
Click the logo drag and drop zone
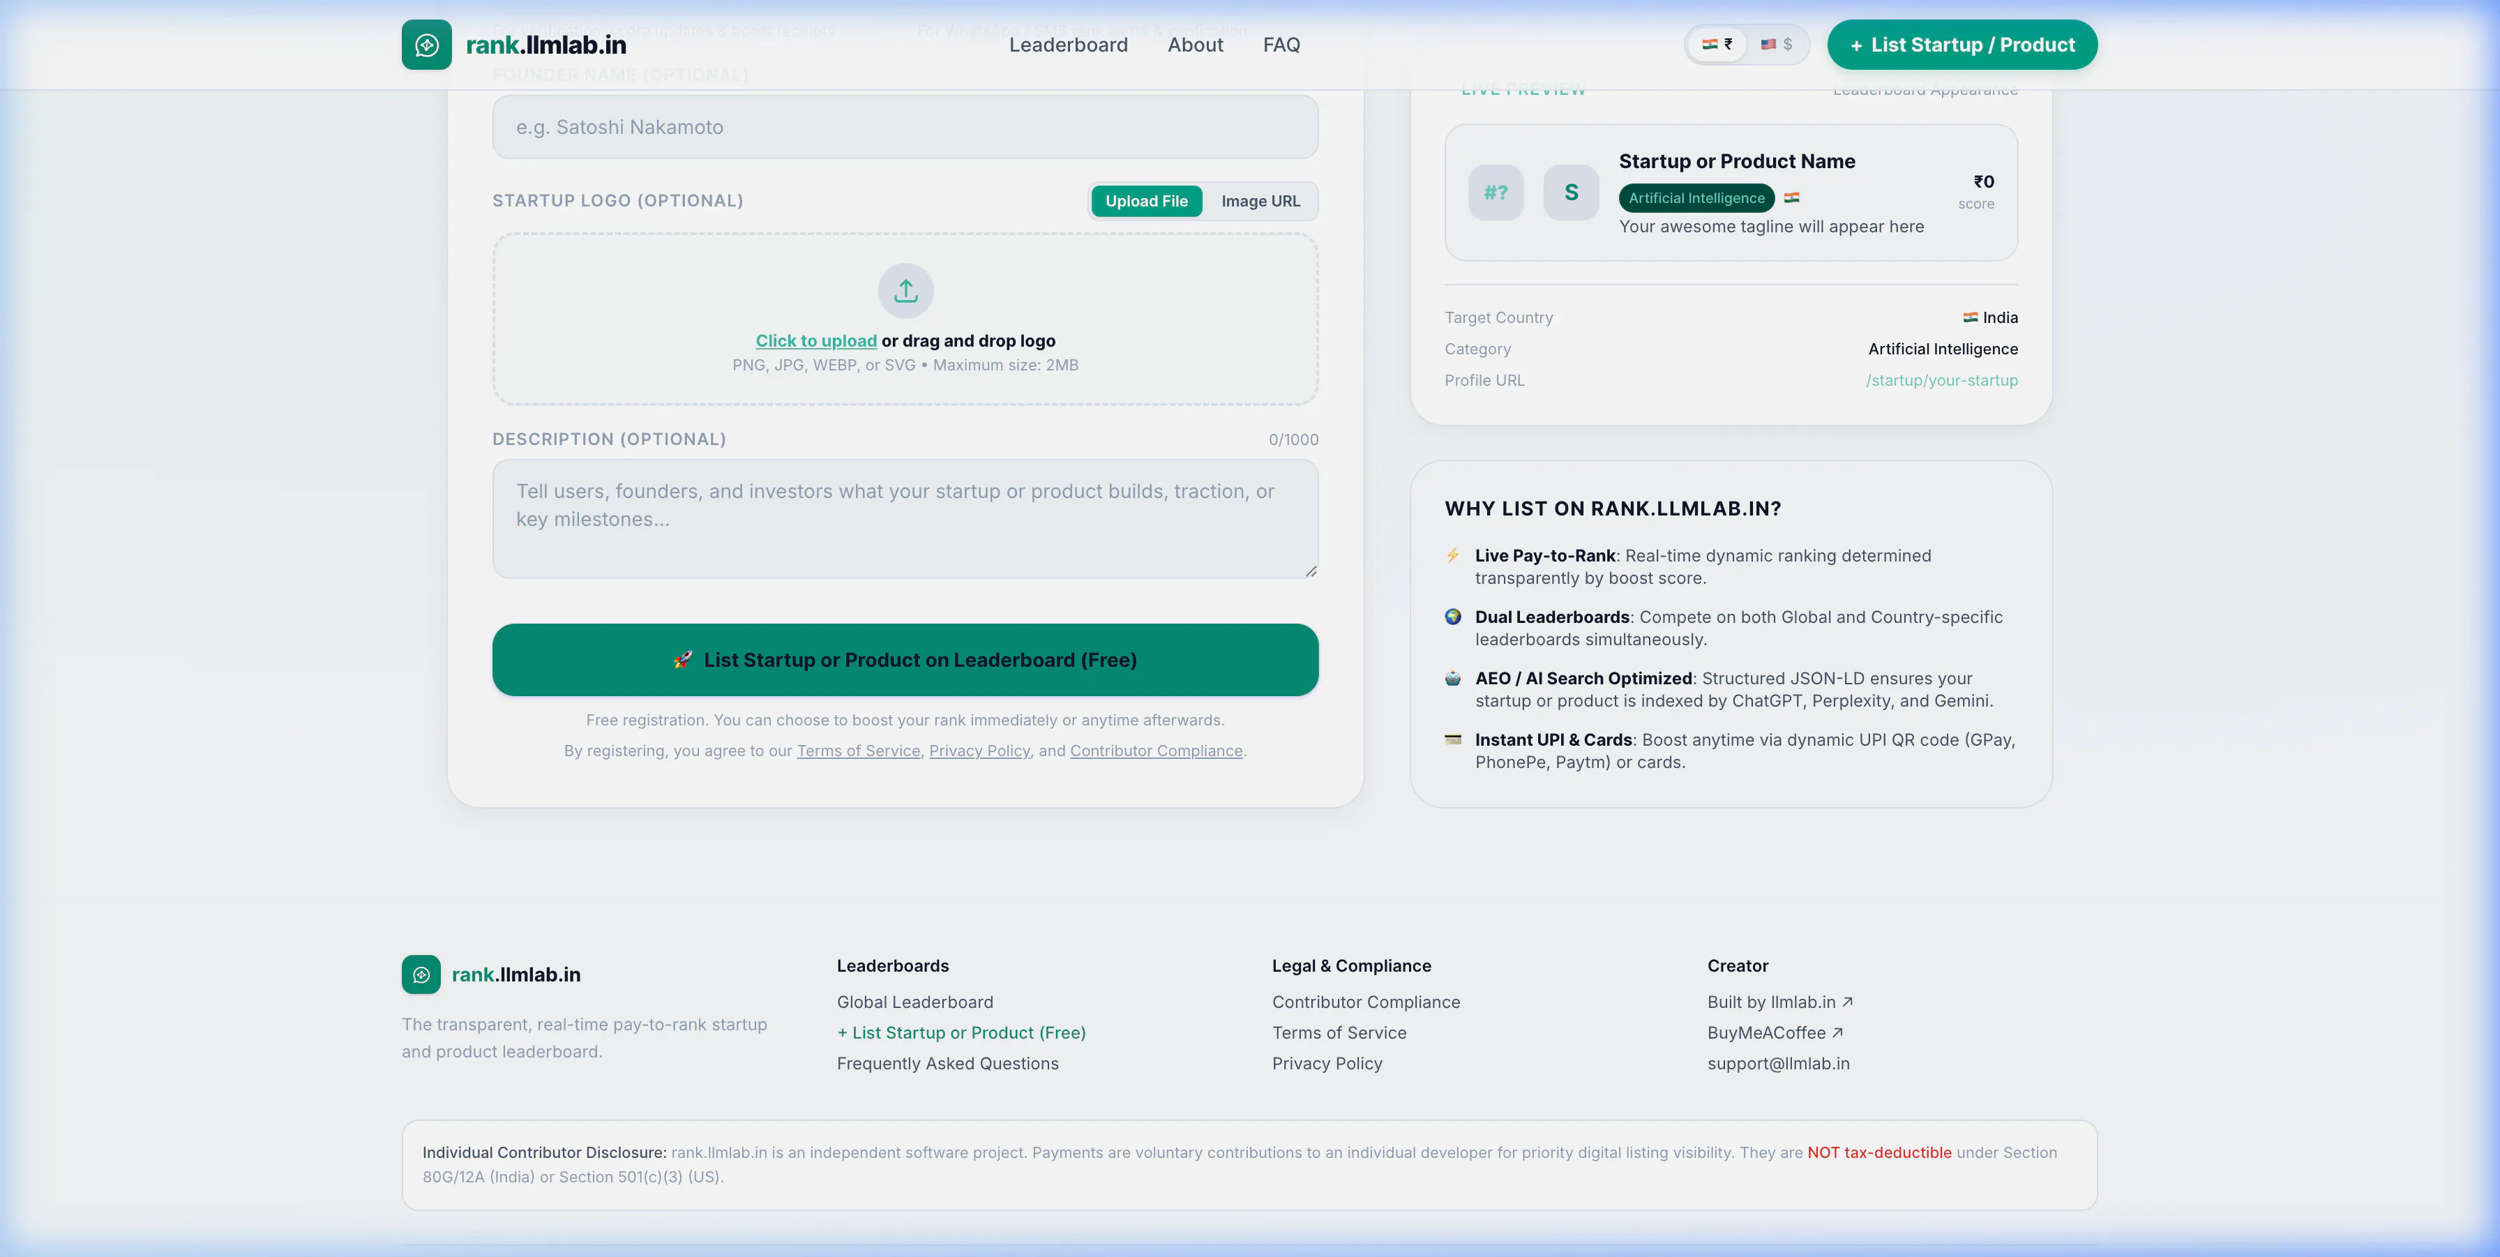coord(905,318)
